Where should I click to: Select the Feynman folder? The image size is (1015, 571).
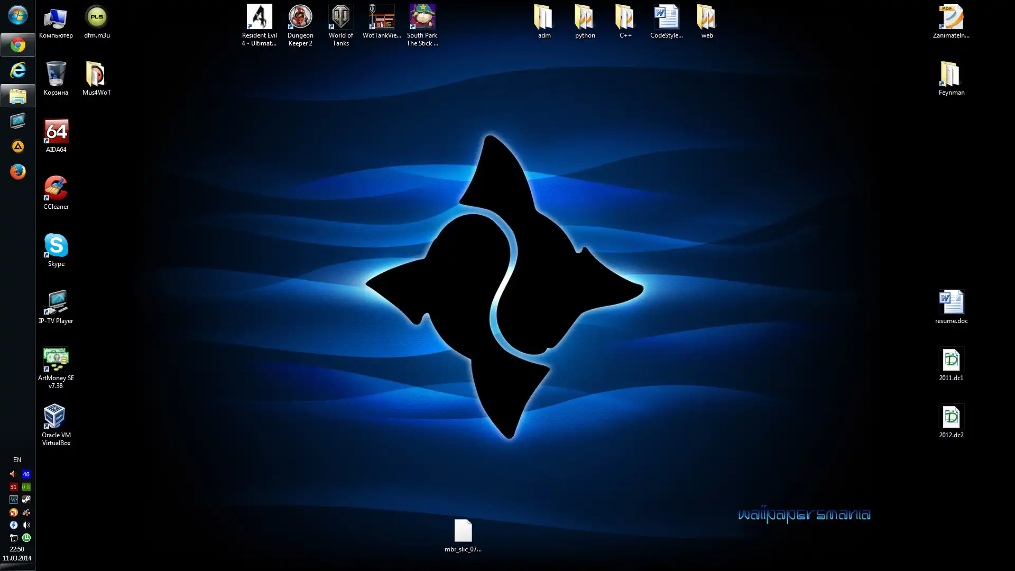pos(951,75)
